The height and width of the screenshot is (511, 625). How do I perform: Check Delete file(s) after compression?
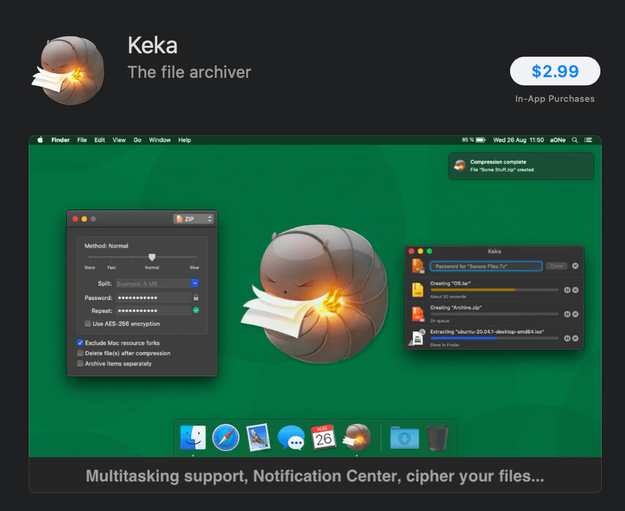tap(80, 353)
